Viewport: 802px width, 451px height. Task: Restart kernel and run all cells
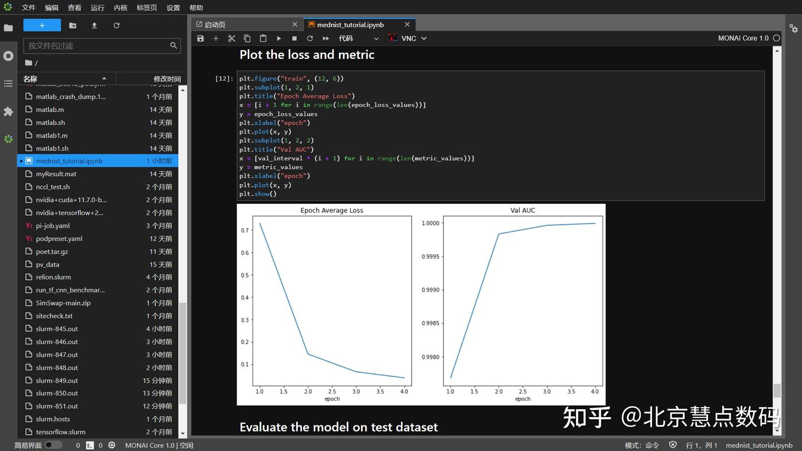click(326, 38)
